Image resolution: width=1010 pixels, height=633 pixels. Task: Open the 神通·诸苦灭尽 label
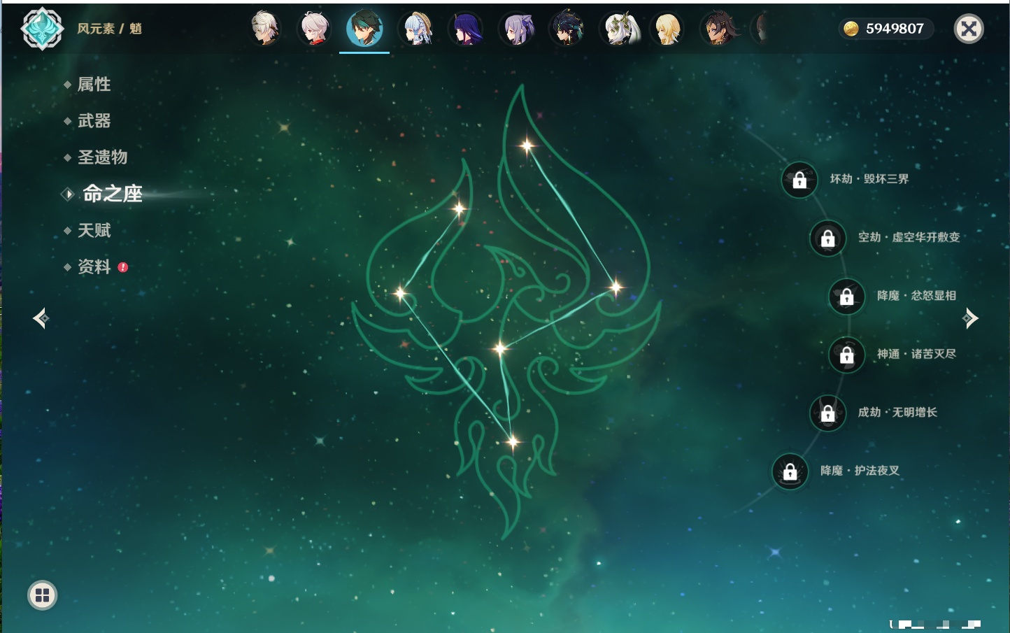tap(916, 354)
